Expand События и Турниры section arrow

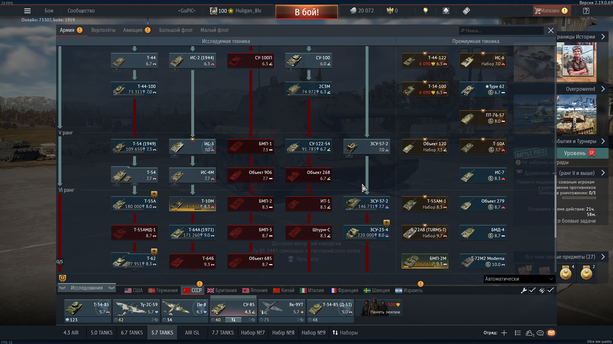click(x=603, y=141)
